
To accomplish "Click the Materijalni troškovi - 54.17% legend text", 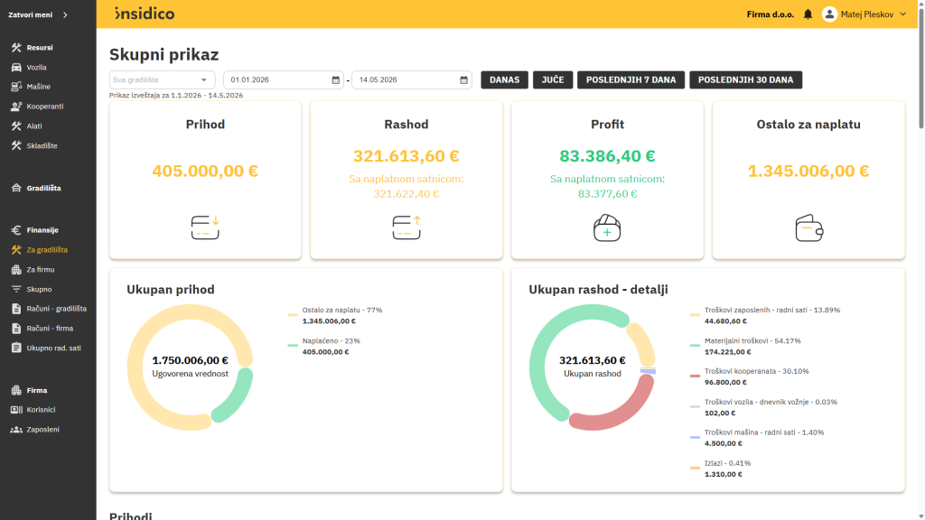I will [x=752, y=340].
